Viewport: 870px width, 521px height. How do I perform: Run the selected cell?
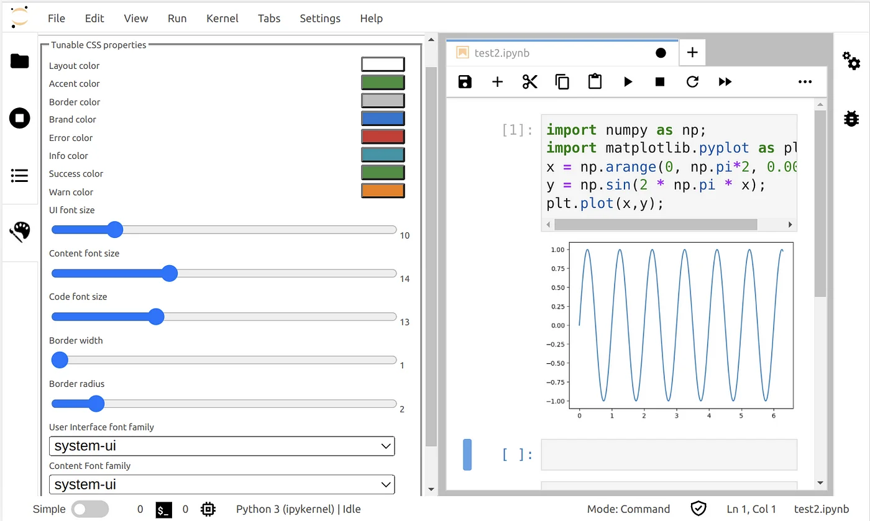tap(628, 81)
